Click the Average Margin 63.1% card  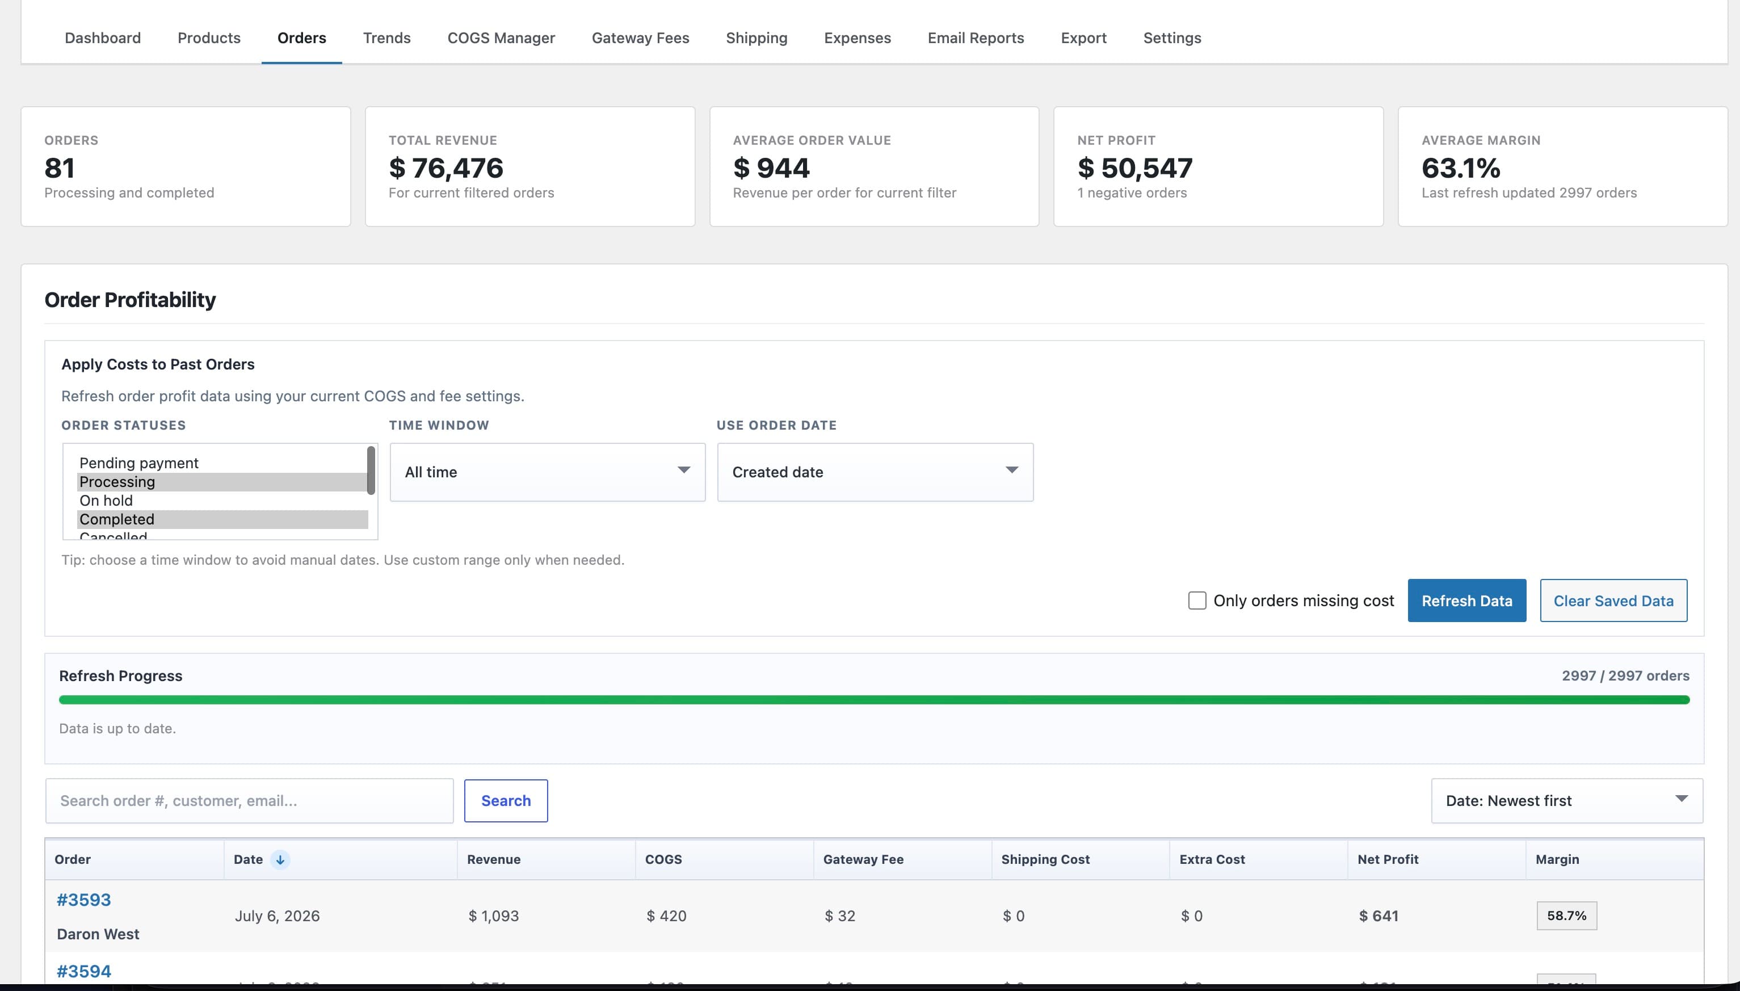coord(1562,166)
